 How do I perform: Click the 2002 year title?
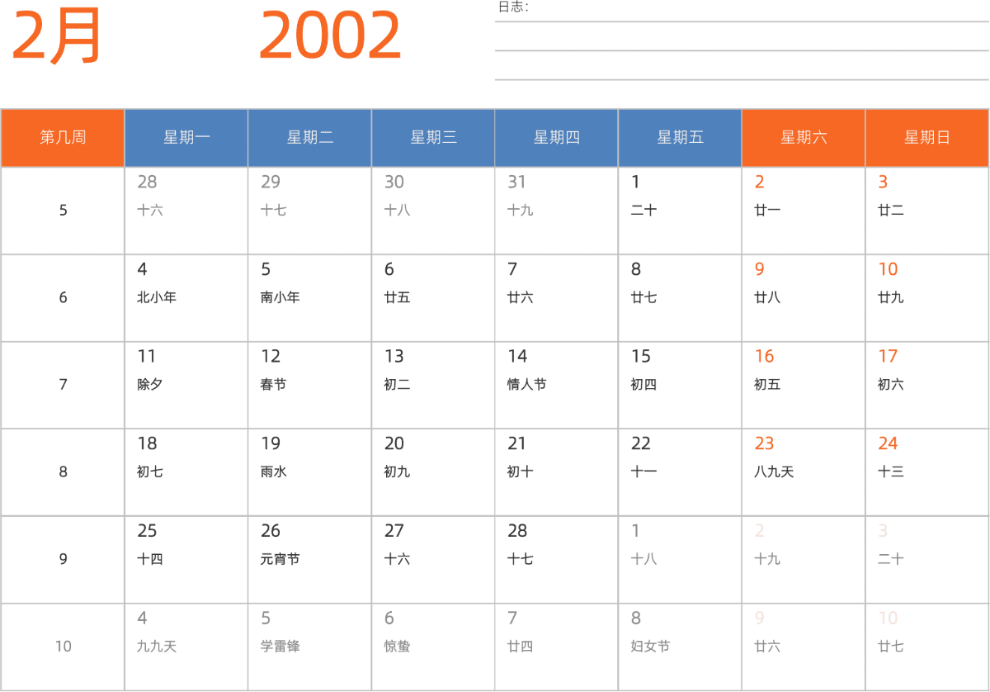coord(330,36)
